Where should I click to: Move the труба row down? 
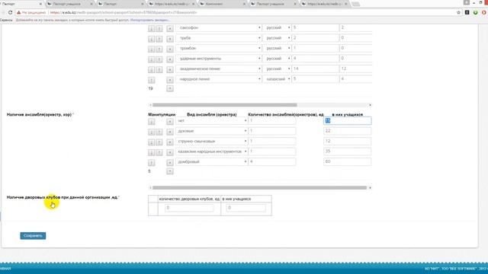(x=152, y=39)
